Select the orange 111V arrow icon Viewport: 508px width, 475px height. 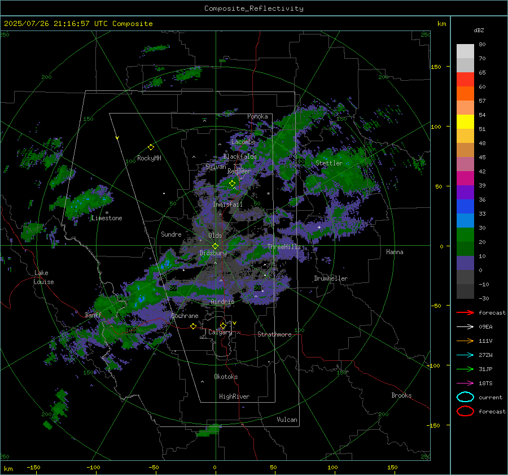[465, 341]
